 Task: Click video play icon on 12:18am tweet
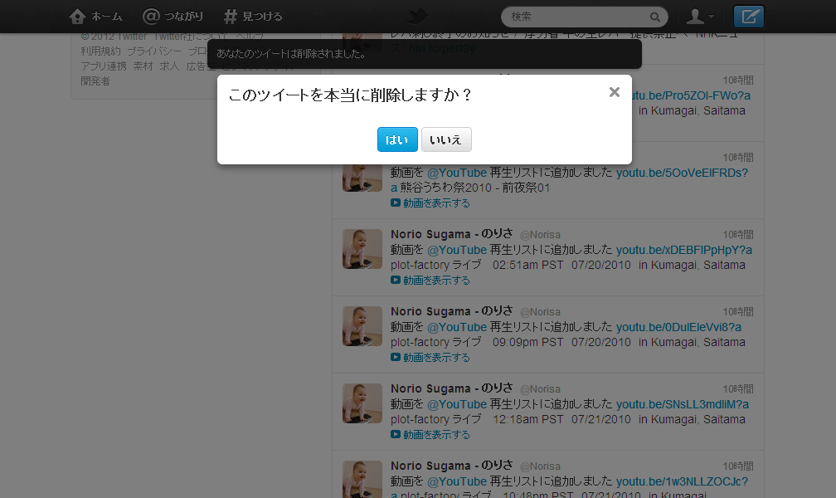coord(396,434)
